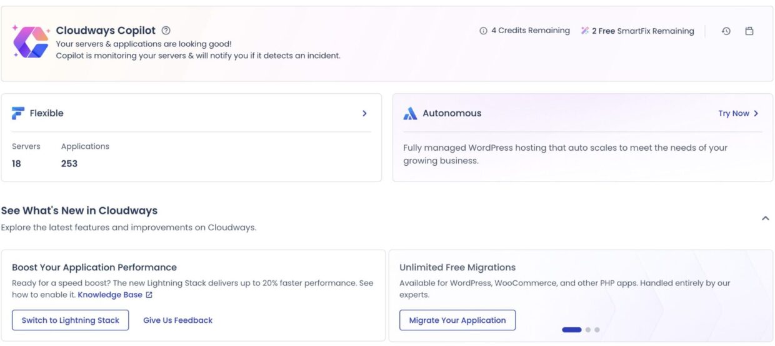Click the Cloudways Copilot logo icon
Image resolution: width=775 pixels, height=346 pixels.
pyautogui.click(x=31, y=43)
